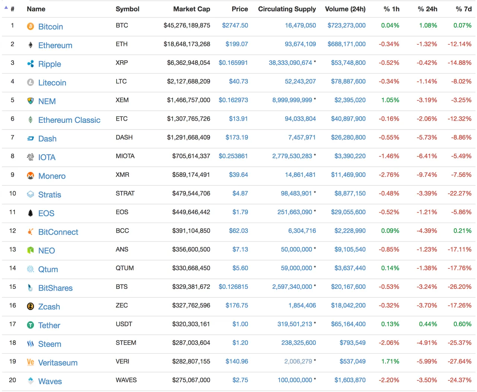Screen dimensions: 477x392
Task: Click Ripple circulating supply 38,333,090,674
Action: pos(290,63)
